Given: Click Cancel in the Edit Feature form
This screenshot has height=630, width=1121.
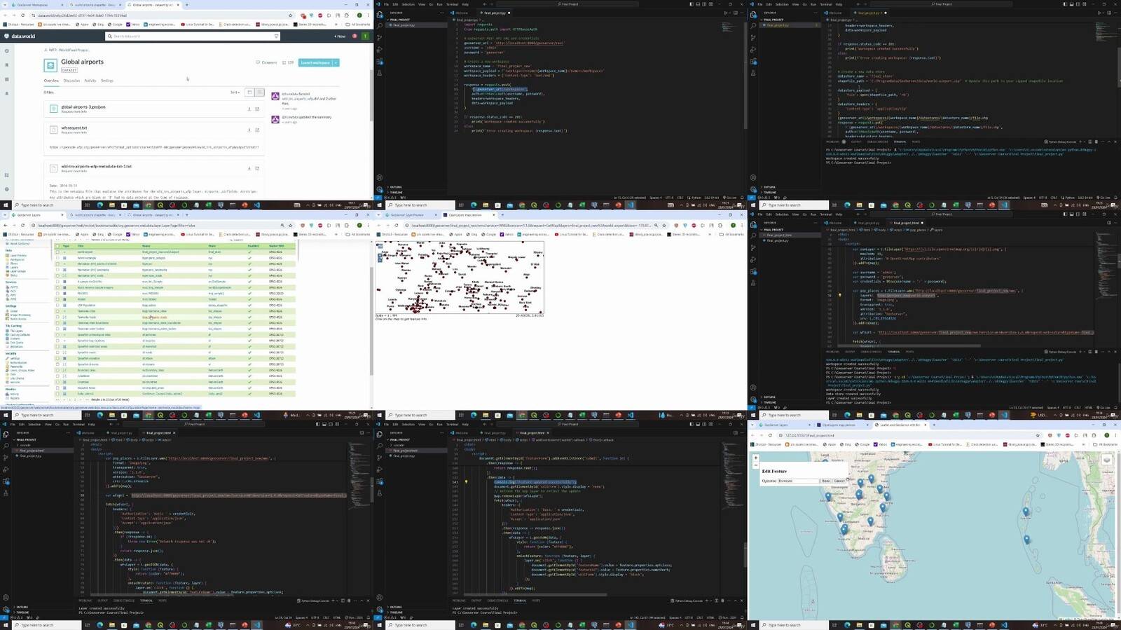Looking at the screenshot, I should 839,481.
